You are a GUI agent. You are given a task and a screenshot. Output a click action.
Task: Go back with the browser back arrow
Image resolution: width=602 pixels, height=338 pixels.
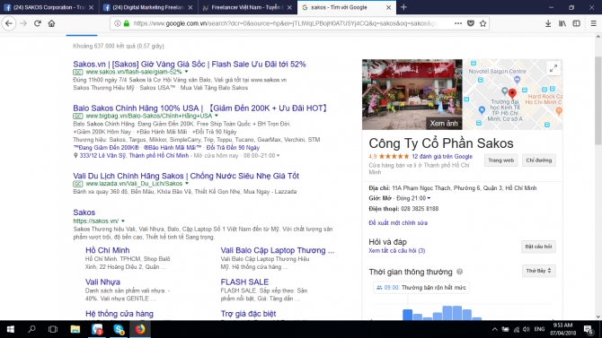[x=9, y=23]
